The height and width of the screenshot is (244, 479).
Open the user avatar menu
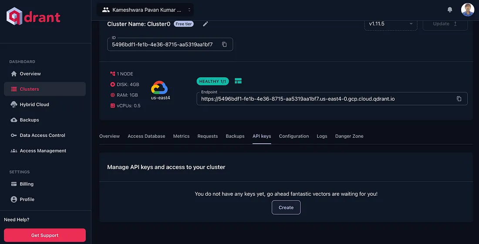click(x=467, y=10)
